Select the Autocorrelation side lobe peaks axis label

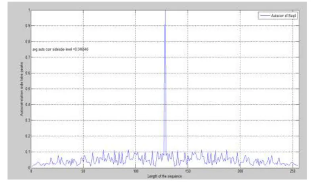(21, 89)
